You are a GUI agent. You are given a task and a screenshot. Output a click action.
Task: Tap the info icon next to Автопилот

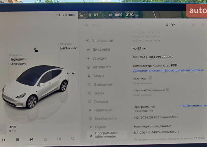point(151,78)
